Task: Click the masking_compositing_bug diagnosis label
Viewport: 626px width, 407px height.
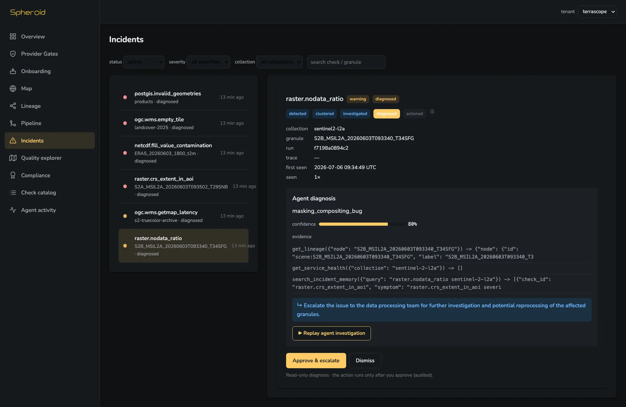Action: tap(327, 211)
